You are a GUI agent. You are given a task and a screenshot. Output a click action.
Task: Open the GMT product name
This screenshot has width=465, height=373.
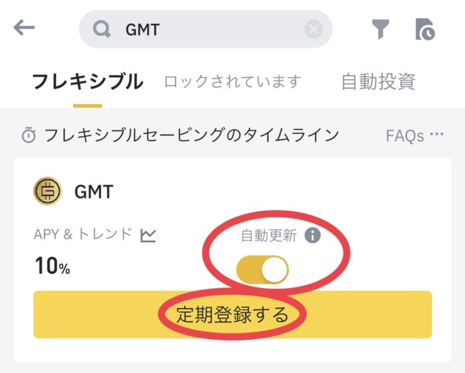click(x=94, y=192)
